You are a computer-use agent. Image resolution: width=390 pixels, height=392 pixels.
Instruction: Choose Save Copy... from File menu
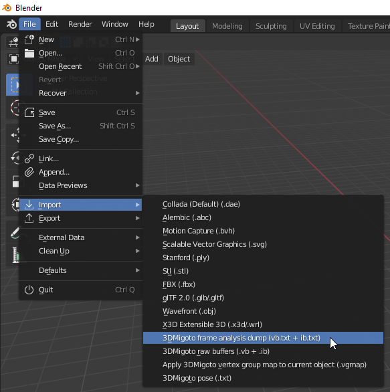point(80,139)
